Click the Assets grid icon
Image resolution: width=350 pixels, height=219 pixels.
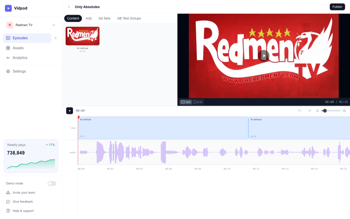pos(8,48)
